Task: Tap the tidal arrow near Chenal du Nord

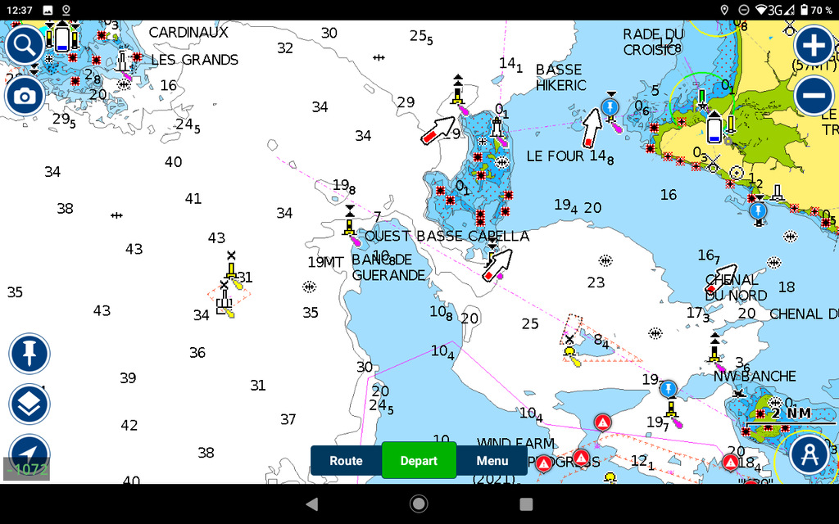Action: click(721, 278)
